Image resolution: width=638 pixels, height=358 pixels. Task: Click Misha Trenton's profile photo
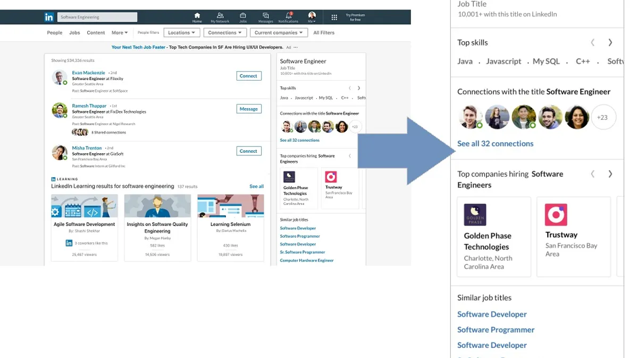click(x=60, y=152)
